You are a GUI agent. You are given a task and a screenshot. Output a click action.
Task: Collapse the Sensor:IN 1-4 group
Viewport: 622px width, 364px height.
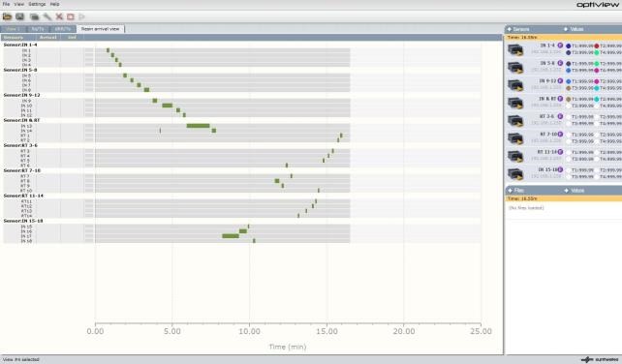[x=19, y=45]
